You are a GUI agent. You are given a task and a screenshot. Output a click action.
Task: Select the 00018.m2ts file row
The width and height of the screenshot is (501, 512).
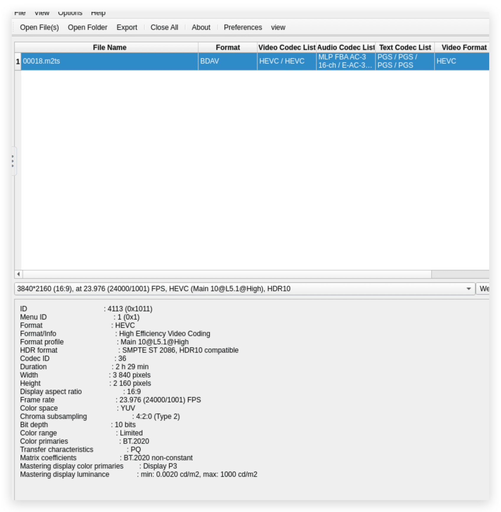(109, 61)
